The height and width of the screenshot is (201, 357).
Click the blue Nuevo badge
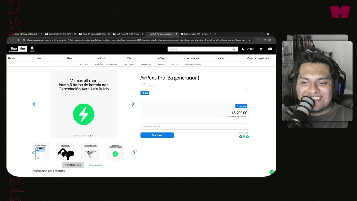point(145,93)
